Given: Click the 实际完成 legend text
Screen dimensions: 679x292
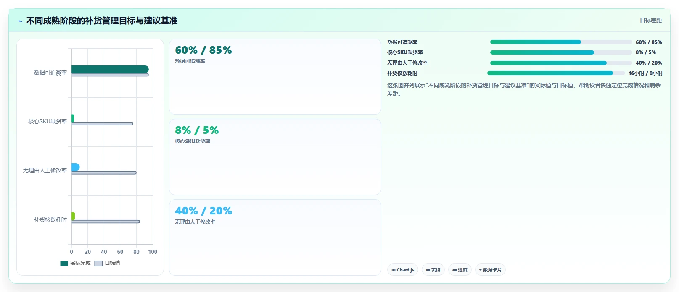Looking at the screenshot, I should (80, 263).
